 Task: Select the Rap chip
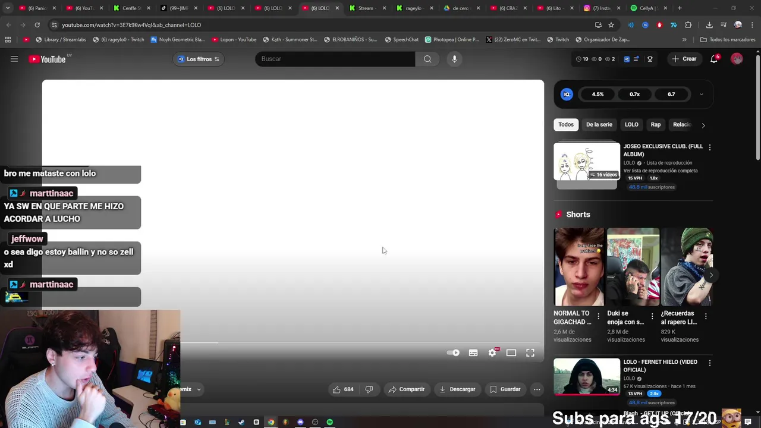click(656, 125)
